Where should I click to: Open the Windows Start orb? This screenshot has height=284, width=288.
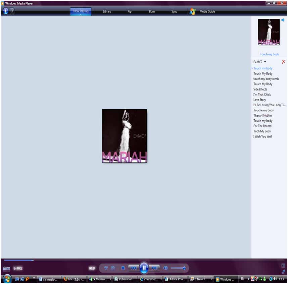[7, 279]
